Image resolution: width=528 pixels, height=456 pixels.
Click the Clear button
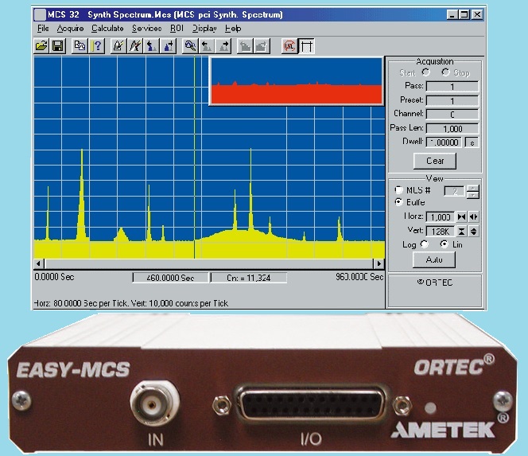435,161
